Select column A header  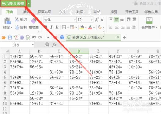pyautogui.click(x=20, y=51)
